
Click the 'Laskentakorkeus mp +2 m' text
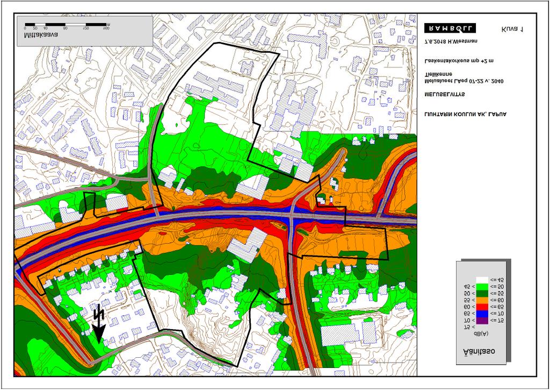pos(459,61)
